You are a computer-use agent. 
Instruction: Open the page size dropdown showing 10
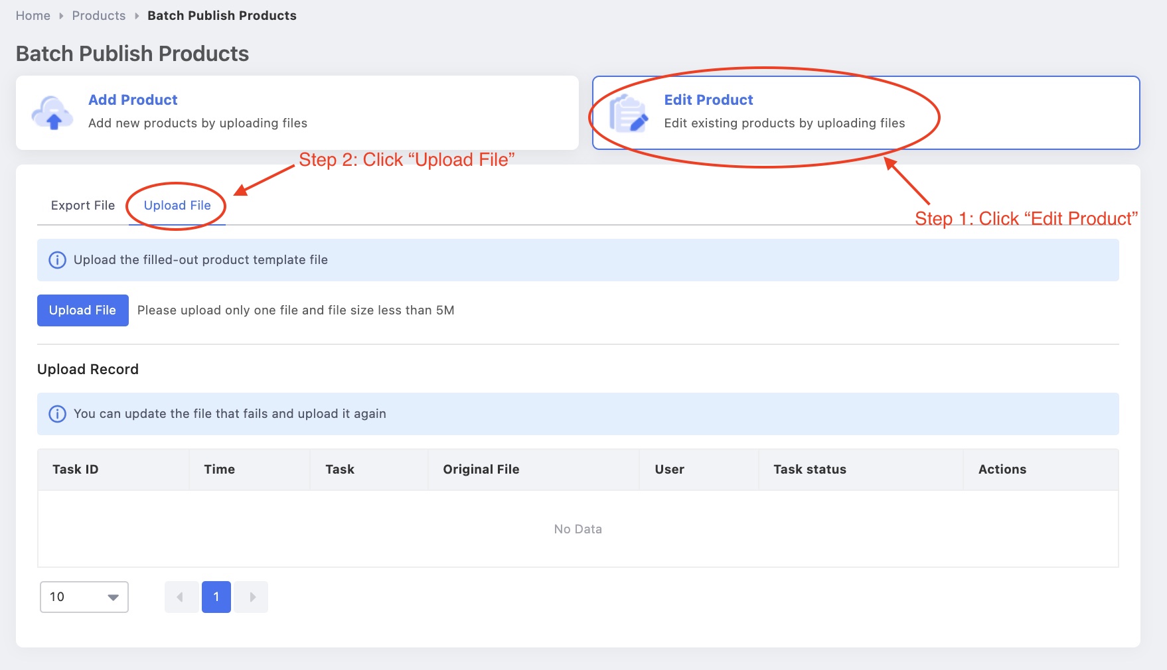(x=84, y=597)
